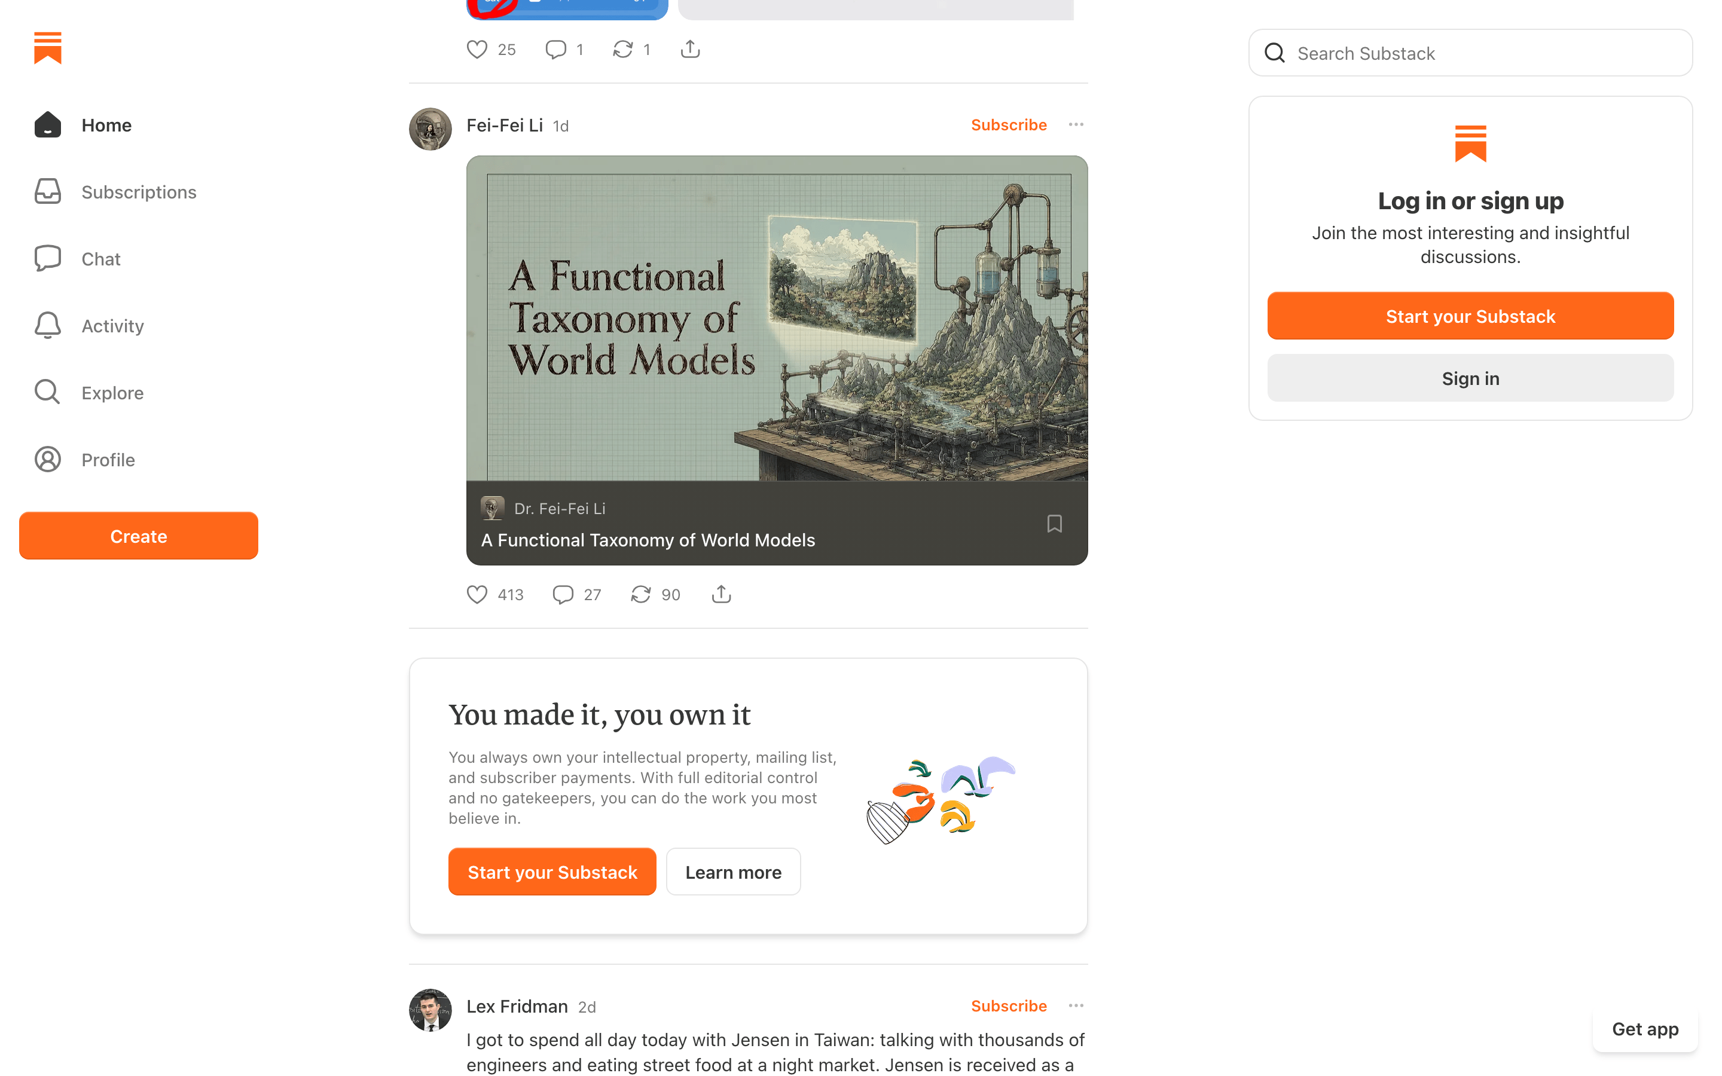
Task: Share the Functional Taxonomy post
Action: point(721,594)
